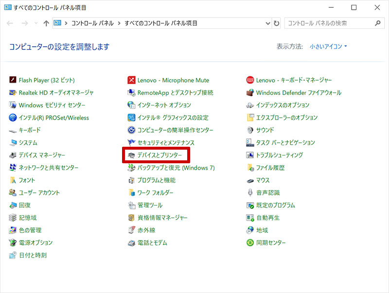Viewport: 389px width, 293px height.
Task: Open the recent locations dropdown arrow
Action: [x=36, y=23]
